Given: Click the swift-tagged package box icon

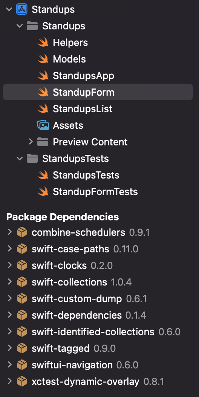Looking at the screenshot, I should coord(22,348).
